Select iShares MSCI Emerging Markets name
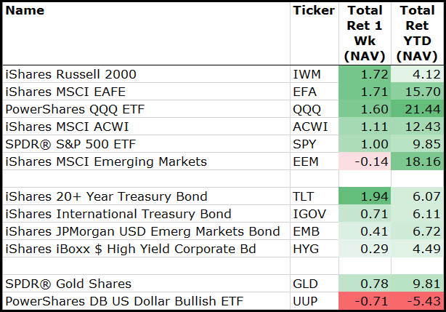The height and width of the screenshot is (312, 446). click(x=106, y=161)
